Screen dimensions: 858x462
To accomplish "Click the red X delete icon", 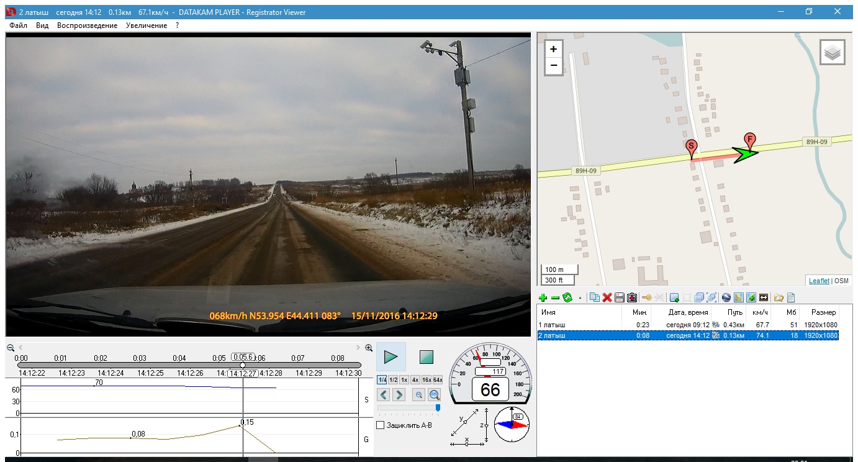I will point(607,298).
